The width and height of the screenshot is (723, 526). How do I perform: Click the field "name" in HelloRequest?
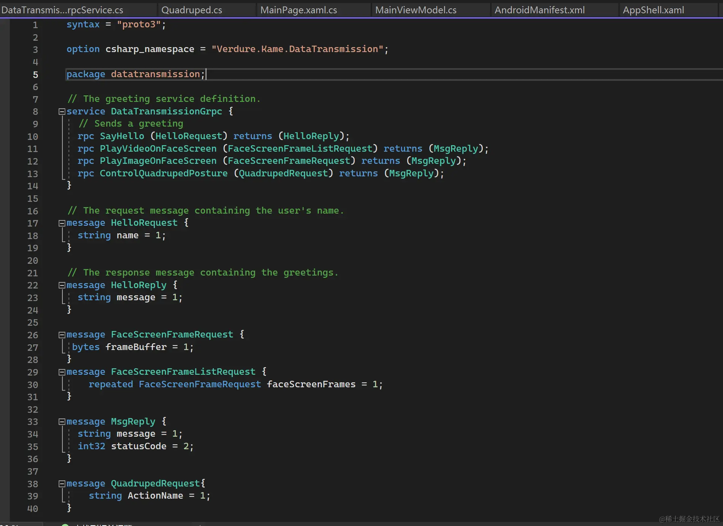point(127,235)
